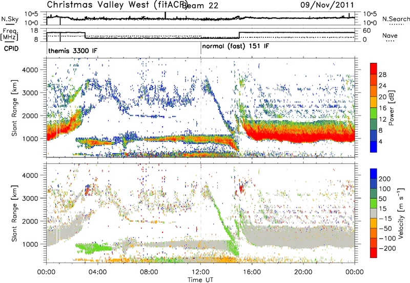Screen dimensions: 410x283
Task: Click the 'Time UT' axis label
Action: click(x=200, y=279)
